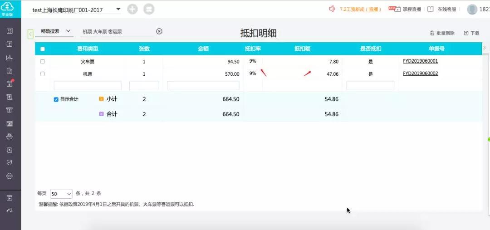The width and height of the screenshot is (490, 230).
Task: Tick the checkbox for 机票 row
Action: [43, 74]
